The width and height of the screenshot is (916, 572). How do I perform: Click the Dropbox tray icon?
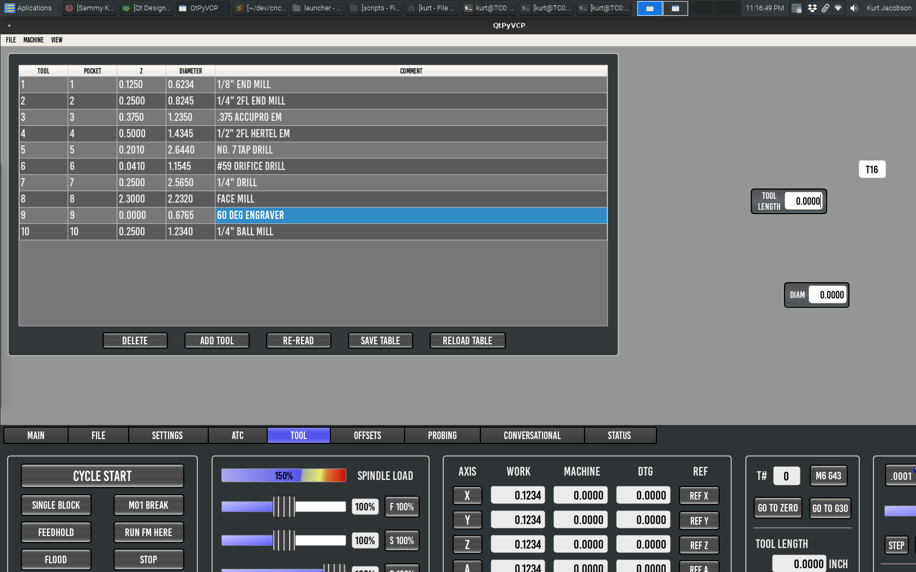(x=812, y=8)
